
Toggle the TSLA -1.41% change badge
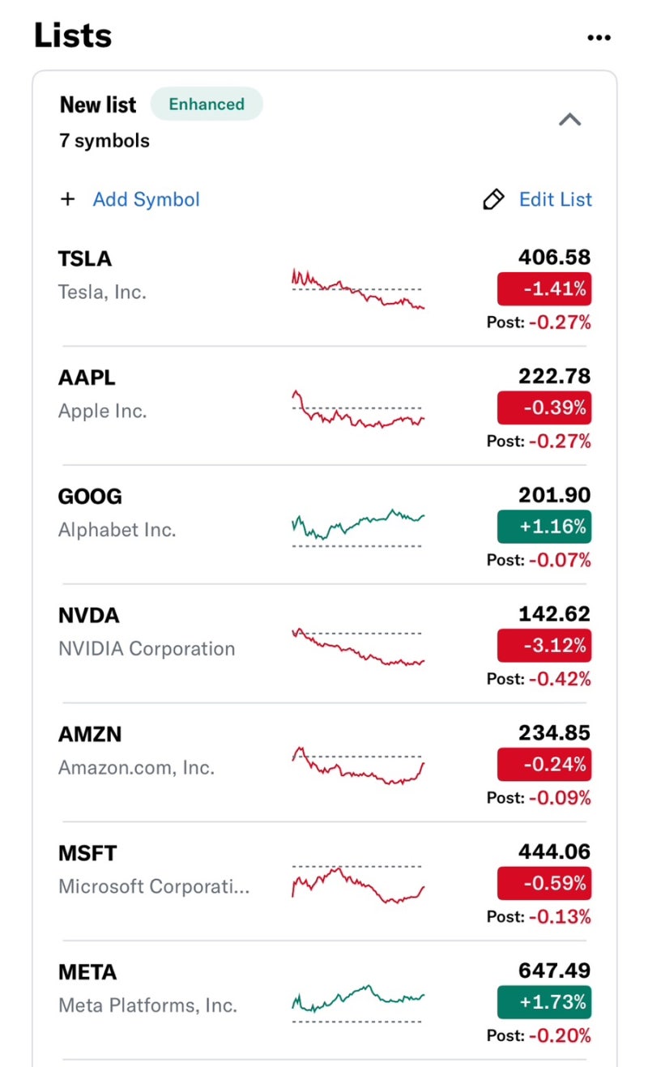pos(544,289)
